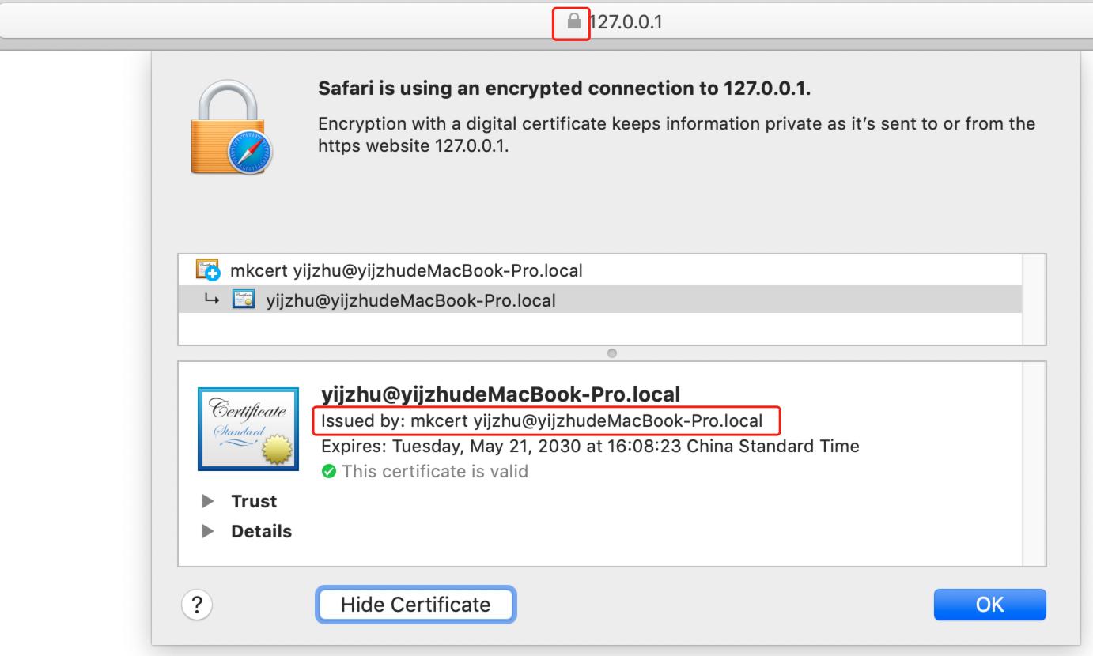1093x656 pixels.
Task: Click the "Issued by: mkcert" line
Action: tap(542, 421)
